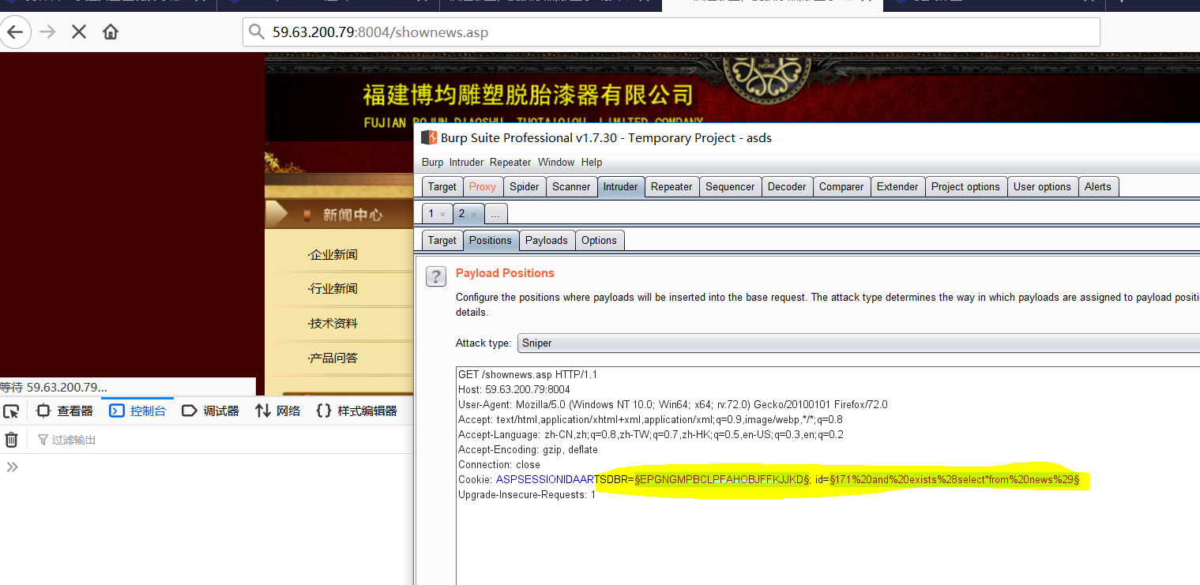Open the Style Editor (样式编辑器) tab

(356, 411)
